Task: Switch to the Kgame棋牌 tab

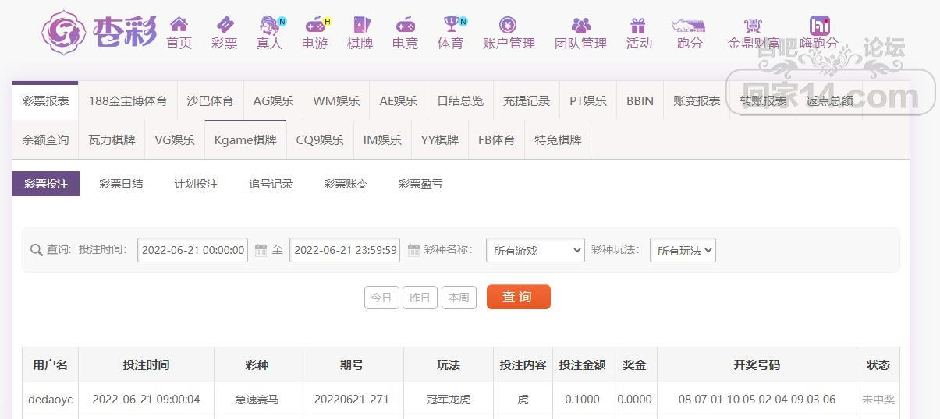Action: pos(246,140)
